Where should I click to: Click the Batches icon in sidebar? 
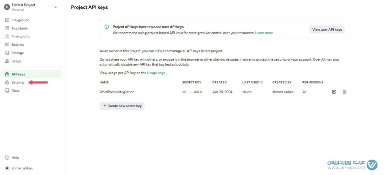7,45
